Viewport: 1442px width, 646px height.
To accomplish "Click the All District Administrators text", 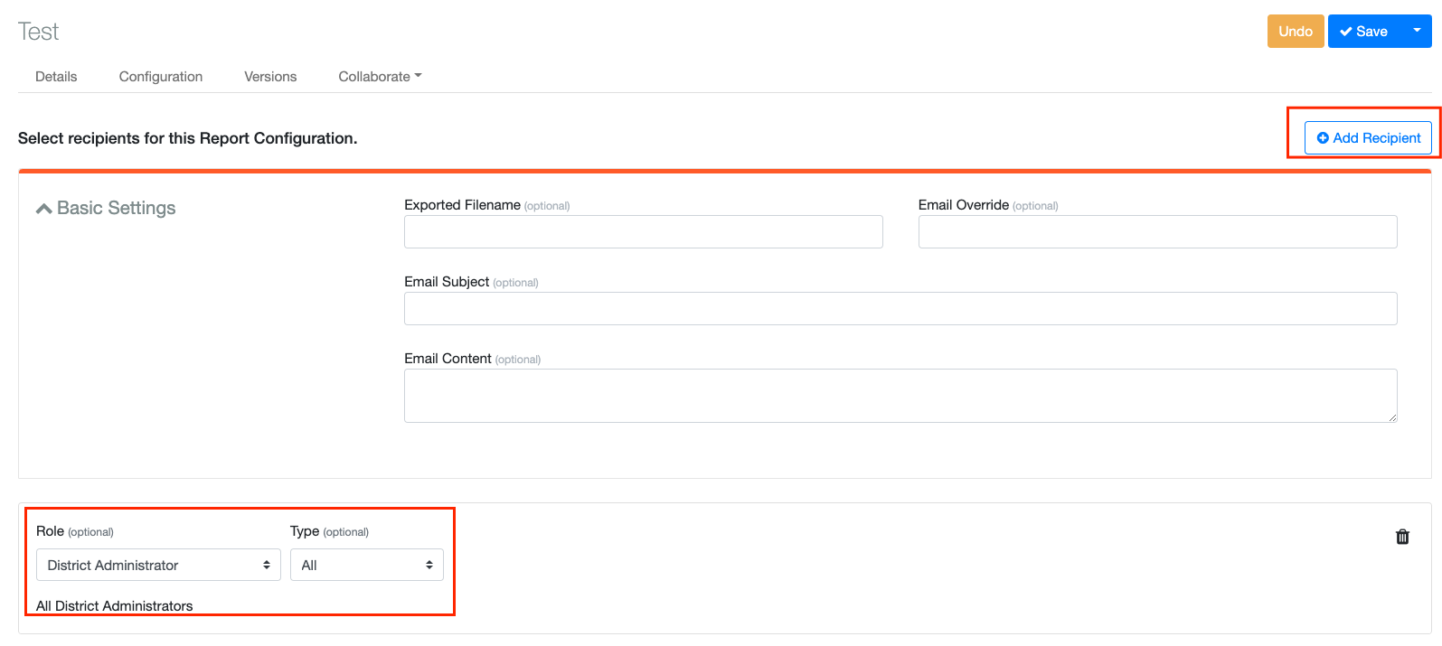I will click(115, 605).
